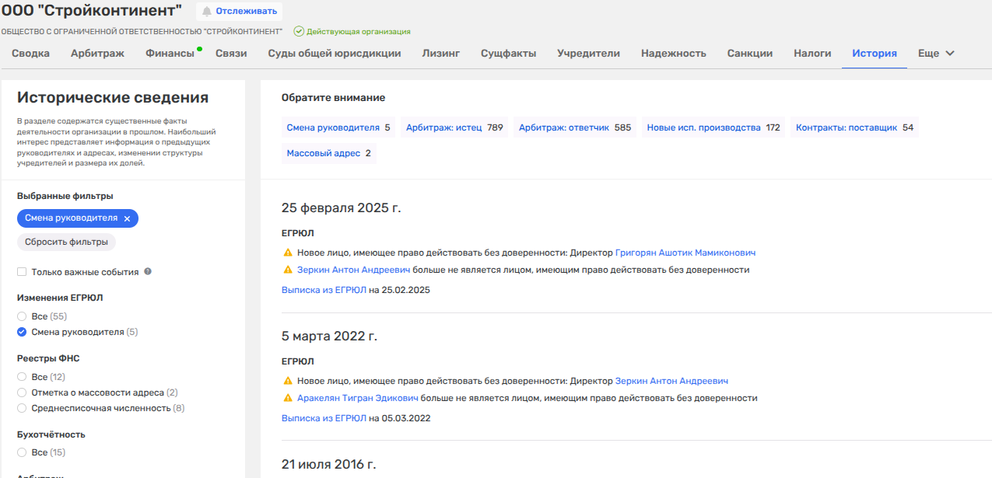Click warning icon beside Аракелян Тигран entry

(288, 399)
